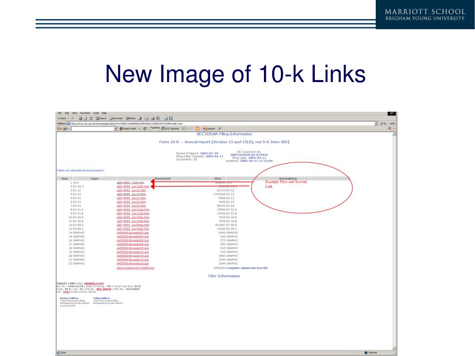This screenshot has height=356, width=475.
Task: Click the 'Complete submission text file' description
Action: click(247, 268)
